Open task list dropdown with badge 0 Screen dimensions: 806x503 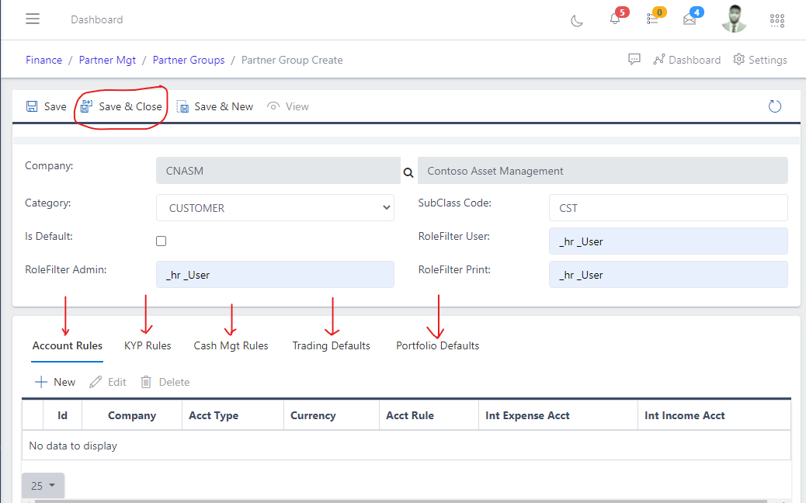[x=652, y=20]
